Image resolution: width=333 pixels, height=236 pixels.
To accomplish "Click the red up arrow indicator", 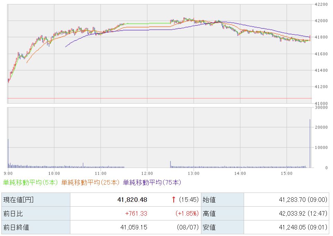I will pyautogui.click(x=173, y=199).
